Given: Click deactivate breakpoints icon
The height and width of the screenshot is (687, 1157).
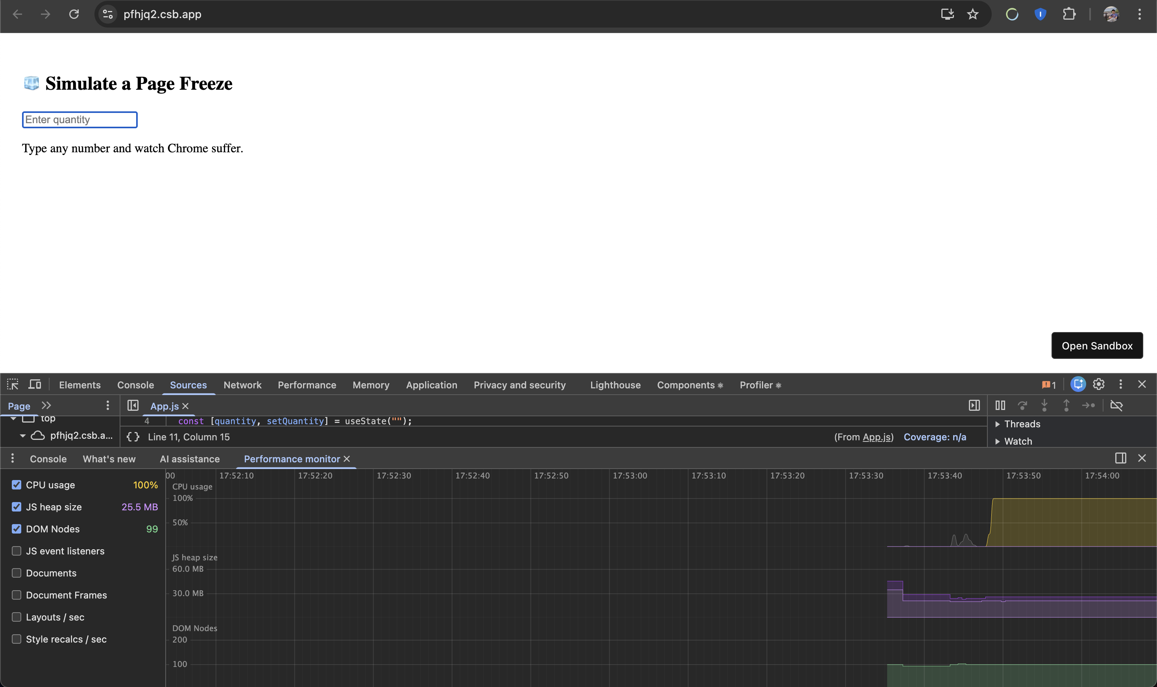Looking at the screenshot, I should [1116, 406].
